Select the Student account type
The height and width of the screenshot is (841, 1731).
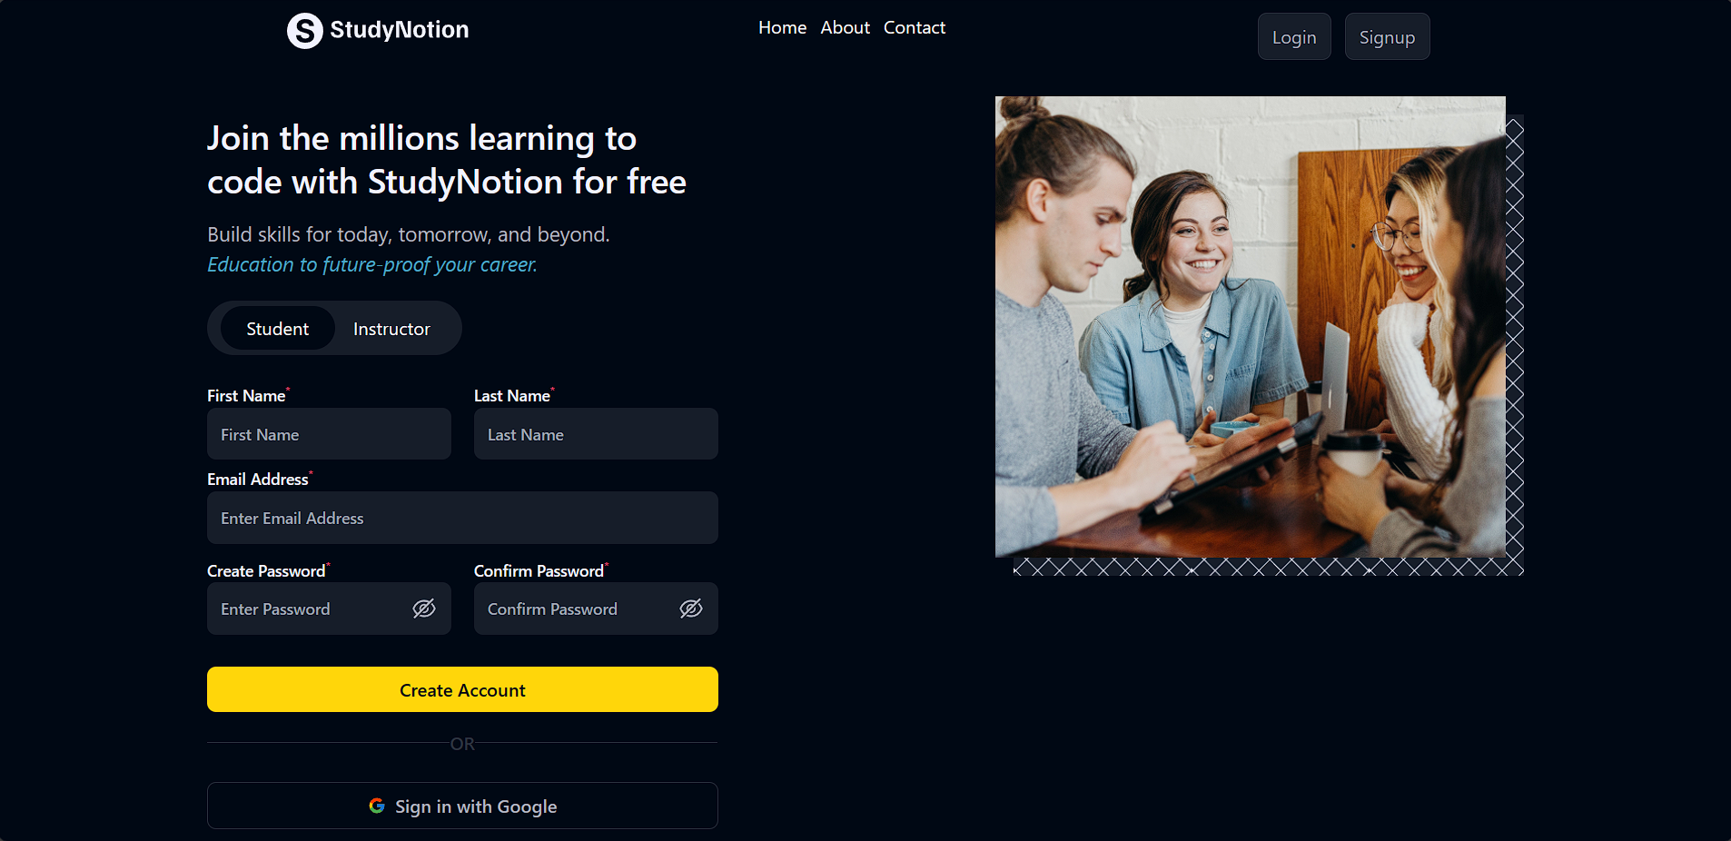point(277,329)
